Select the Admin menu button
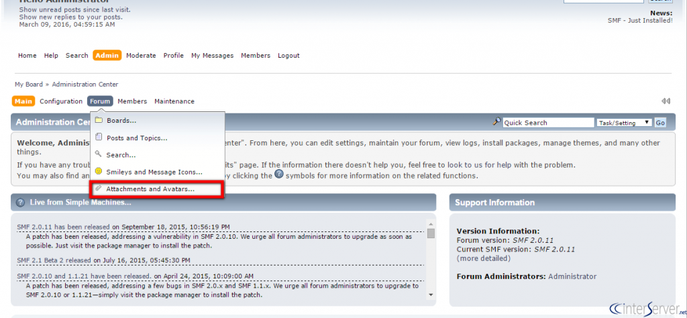 (107, 55)
